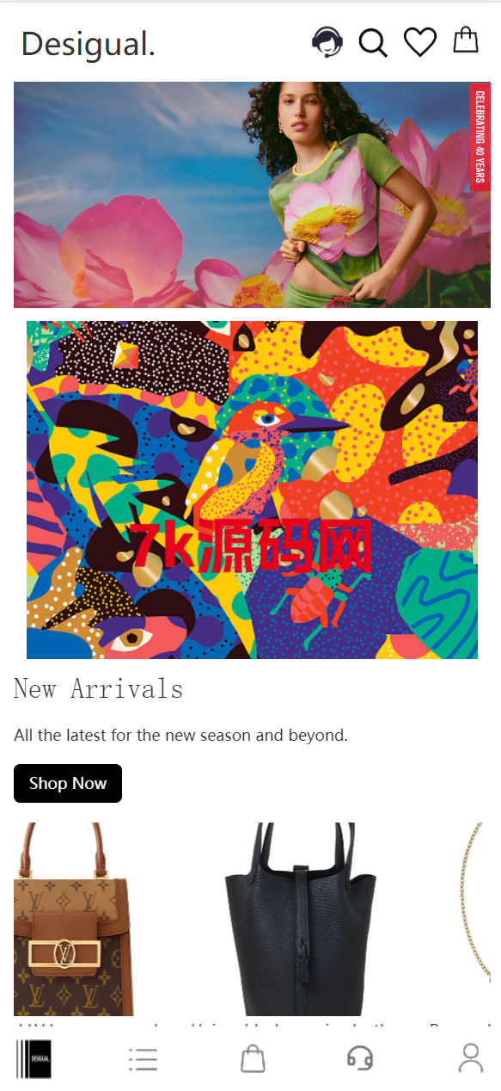Open the category list icon in bottom bar

[x=144, y=1059]
